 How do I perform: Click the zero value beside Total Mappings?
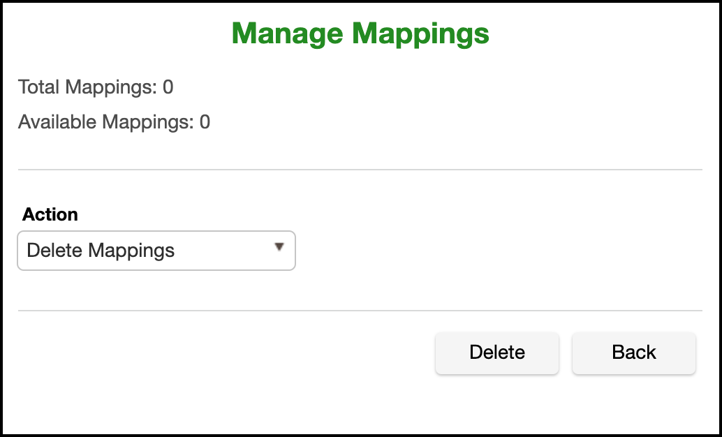(168, 87)
